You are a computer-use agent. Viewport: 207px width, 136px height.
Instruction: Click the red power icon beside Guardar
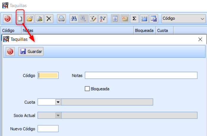pos(10,51)
